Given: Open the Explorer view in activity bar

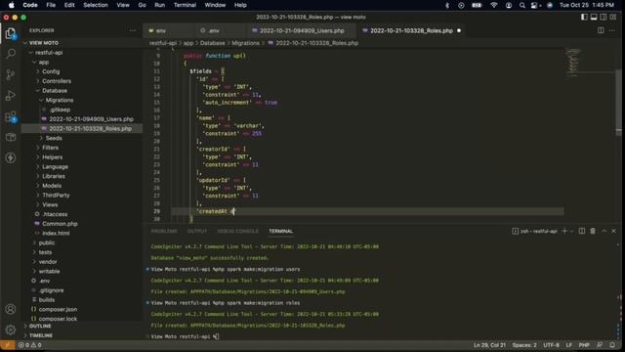Looking at the screenshot, I should click(x=11, y=32).
